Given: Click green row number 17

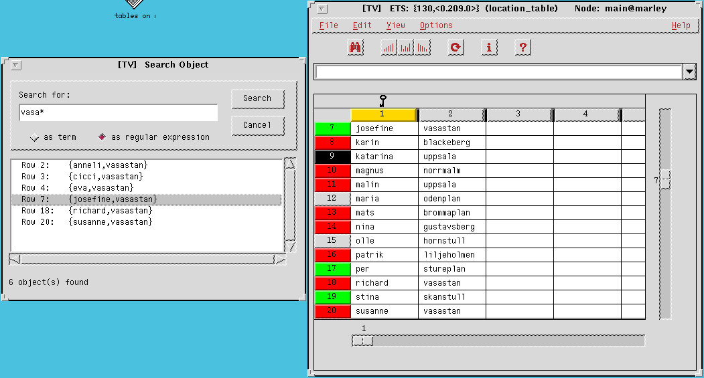Looking at the screenshot, I should tap(332, 268).
